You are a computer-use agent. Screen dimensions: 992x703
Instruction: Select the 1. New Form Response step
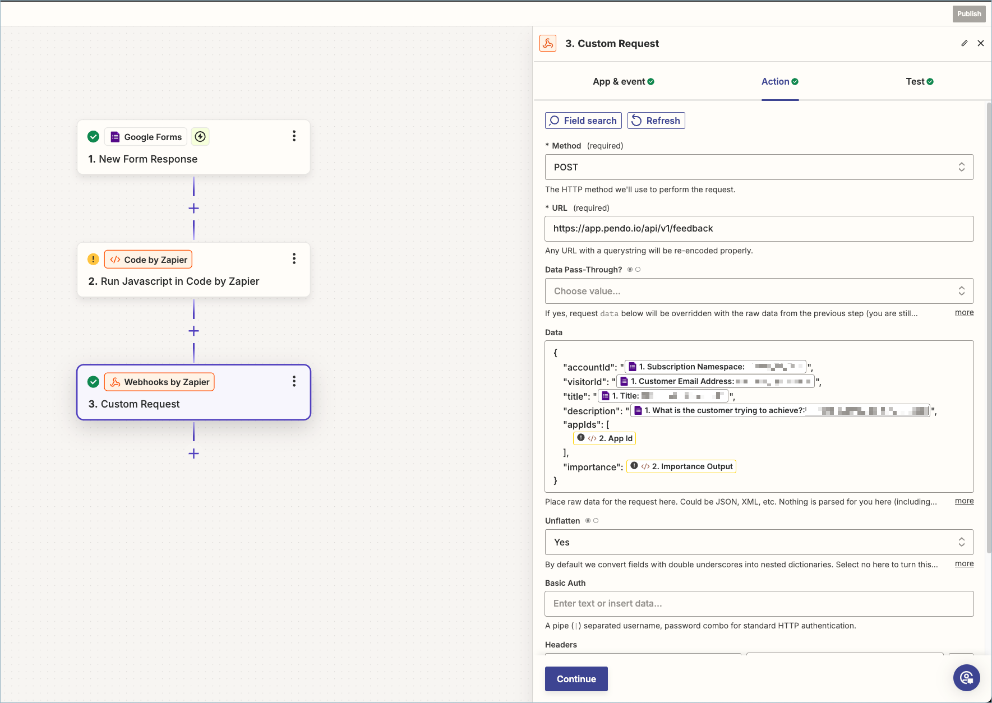coord(193,147)
